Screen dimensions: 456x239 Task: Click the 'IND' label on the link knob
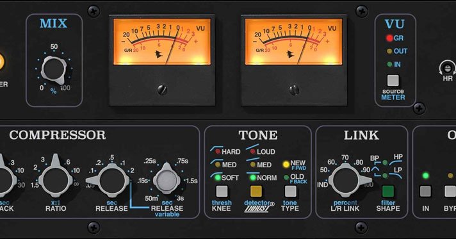click(x=322, y=185)
